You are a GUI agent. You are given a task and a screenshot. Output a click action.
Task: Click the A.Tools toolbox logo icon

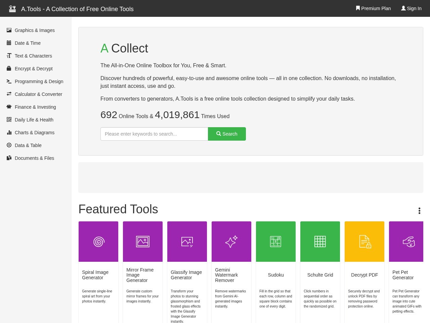(x=12, y=9)
